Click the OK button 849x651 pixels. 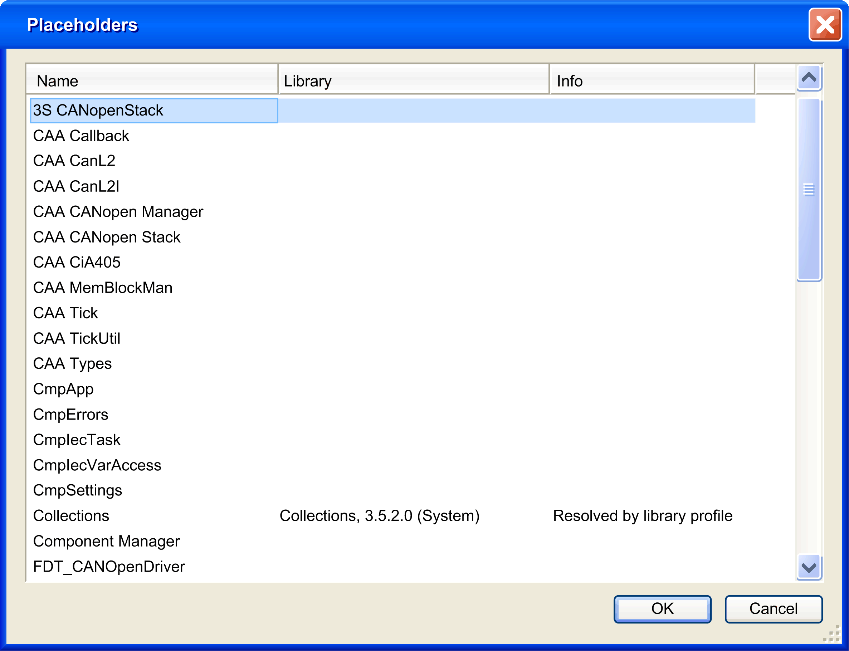tap(662, 609)
